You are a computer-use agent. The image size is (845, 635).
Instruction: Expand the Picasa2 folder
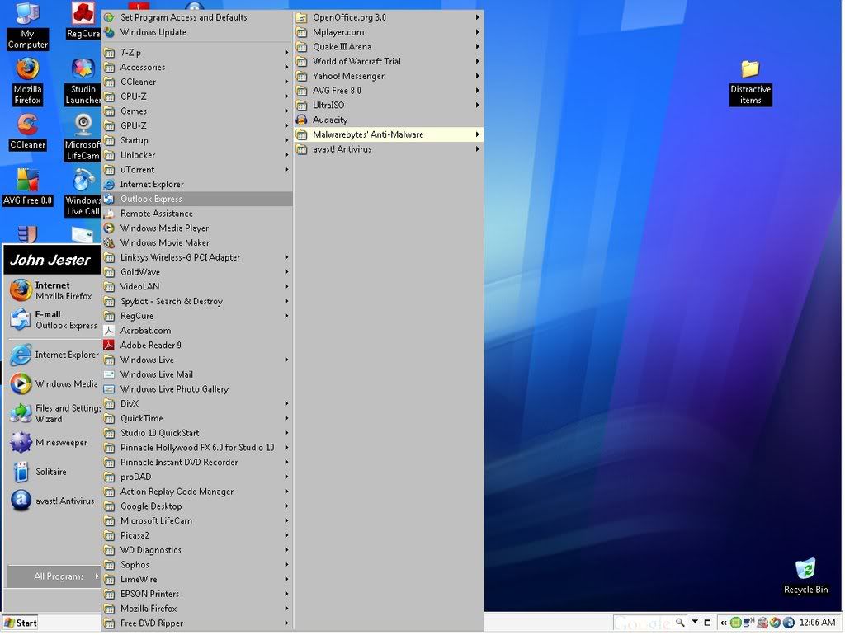[x=197, y=535]
